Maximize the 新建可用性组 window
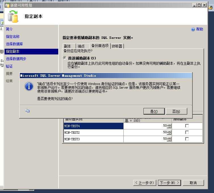The width and height of the screenshot is (214, 193). 199,5
